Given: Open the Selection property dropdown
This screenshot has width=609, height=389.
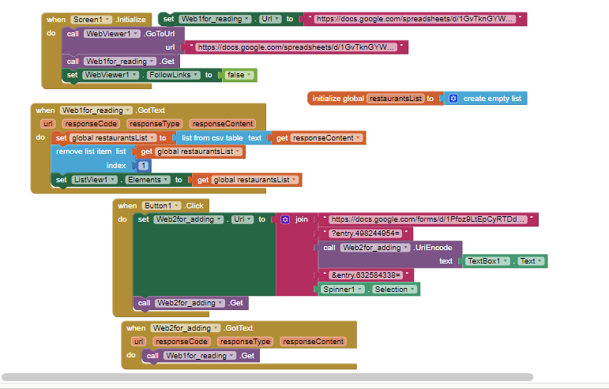Looking at the screenshot, I should (x=395, y=290).
